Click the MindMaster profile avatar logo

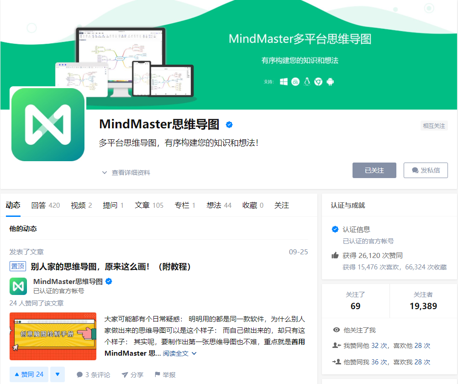(48, 124)
